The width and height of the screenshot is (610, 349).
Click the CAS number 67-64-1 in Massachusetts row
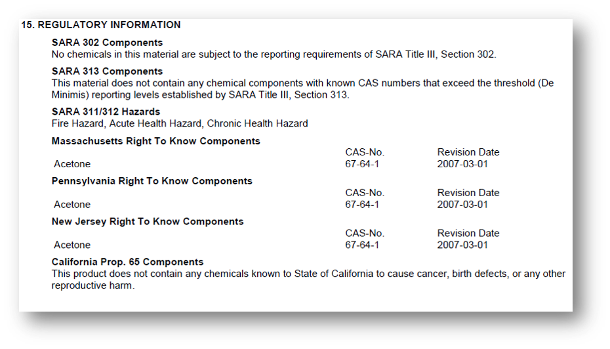362,164
